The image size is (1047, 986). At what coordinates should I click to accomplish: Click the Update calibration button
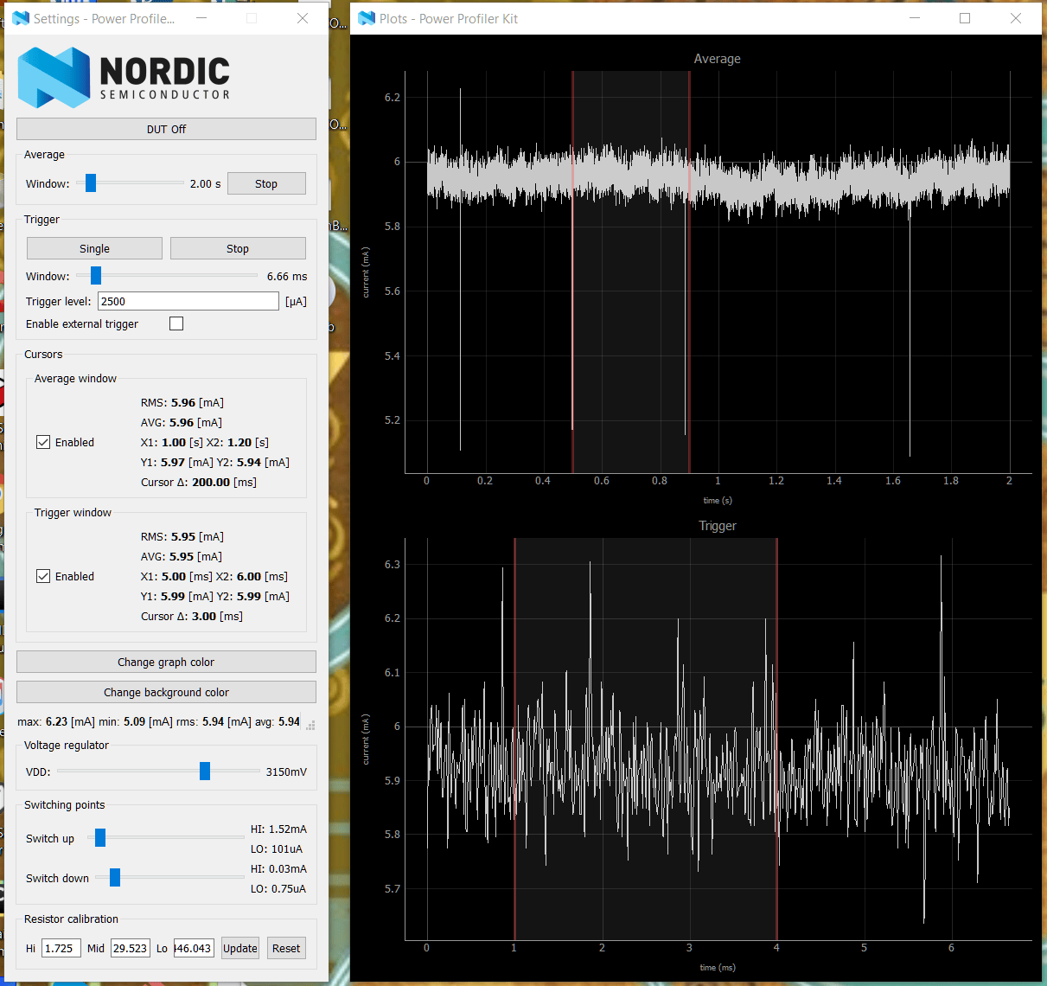240,948
